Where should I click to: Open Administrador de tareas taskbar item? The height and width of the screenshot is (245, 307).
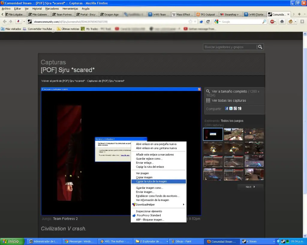point(44,241)
